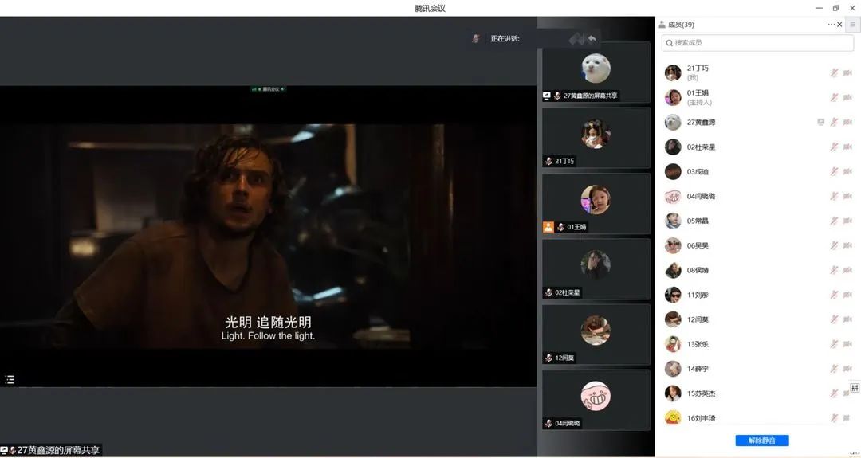Click the camera icon for member 03成迪

pyautogui.click(x=847, y=171)
